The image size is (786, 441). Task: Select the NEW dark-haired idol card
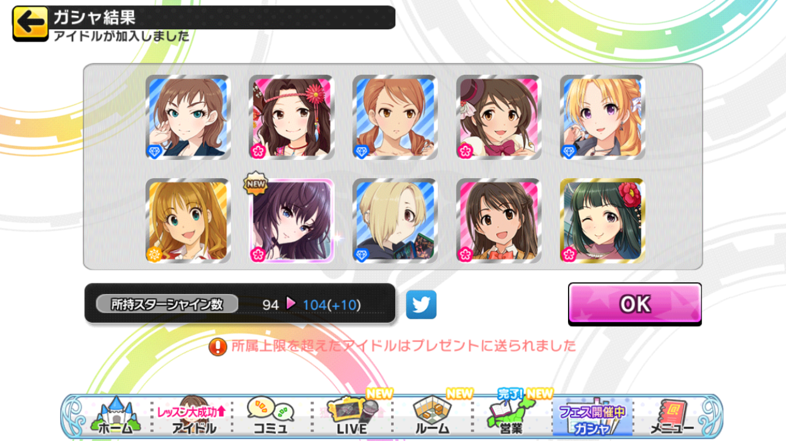tap(291, 220)
